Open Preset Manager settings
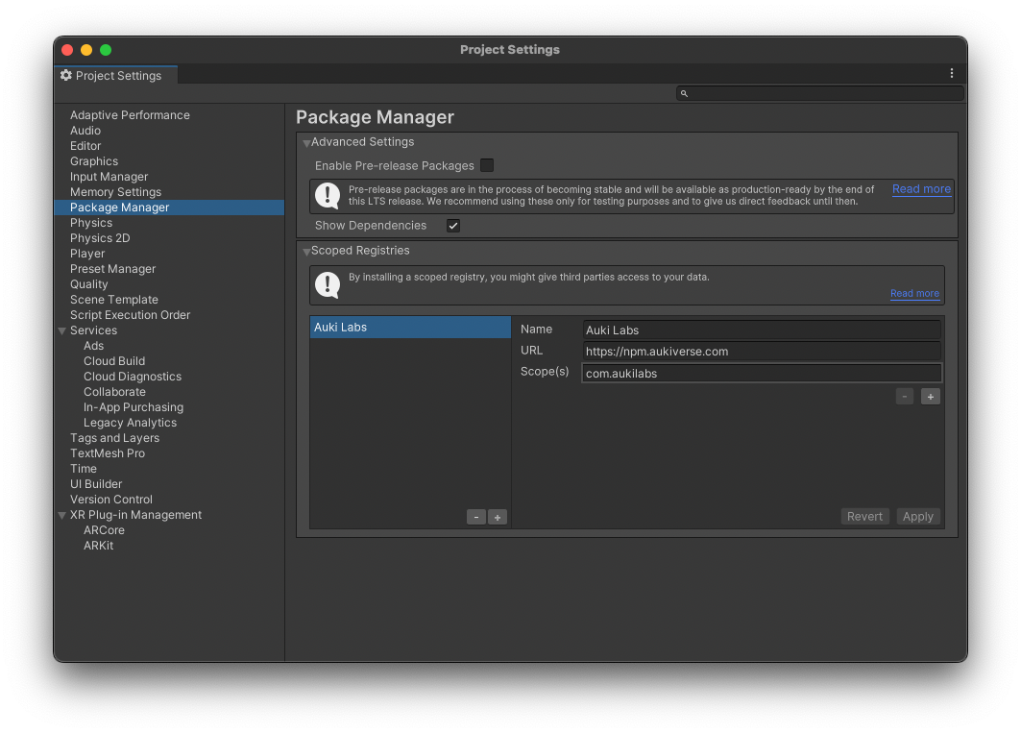The height and width of the screenshot is (733, 1021). coord(112,269)
